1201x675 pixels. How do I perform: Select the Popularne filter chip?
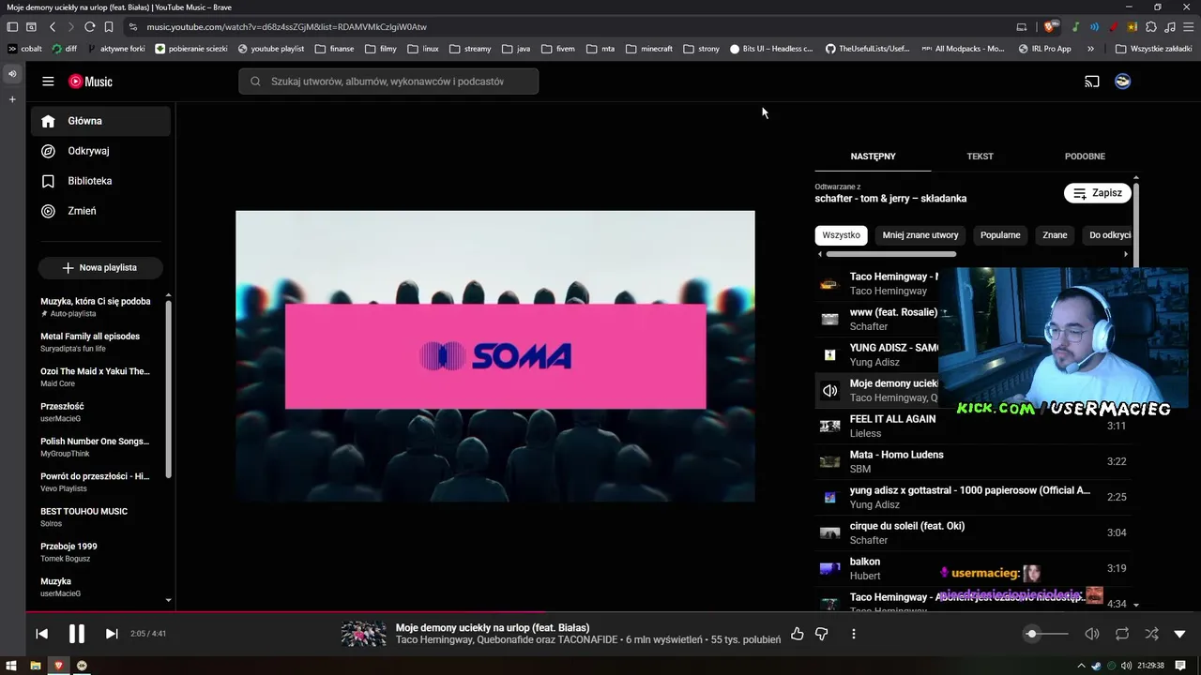point(1000,235)
